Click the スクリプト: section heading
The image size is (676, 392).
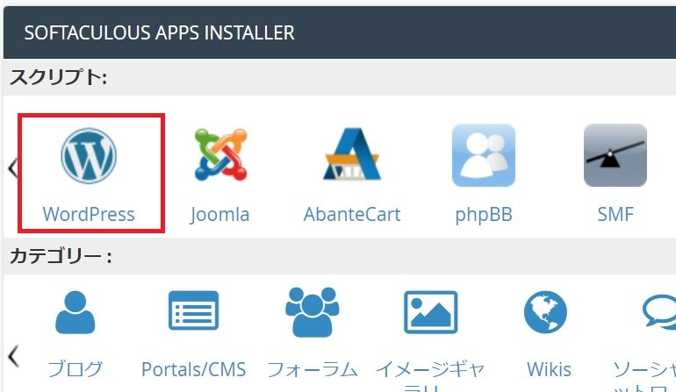(58, 77)
